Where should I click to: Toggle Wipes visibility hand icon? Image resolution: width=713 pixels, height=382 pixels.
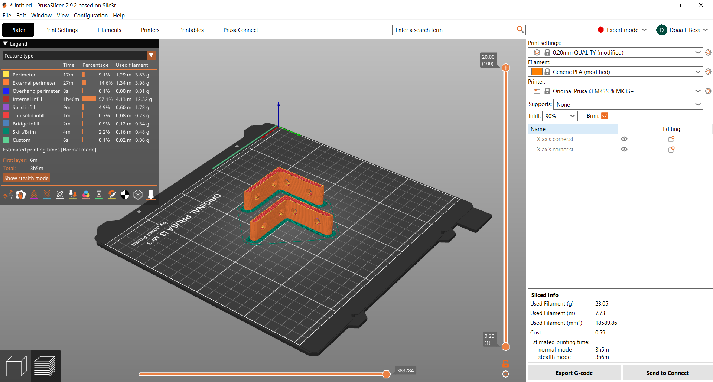[21, 195]
